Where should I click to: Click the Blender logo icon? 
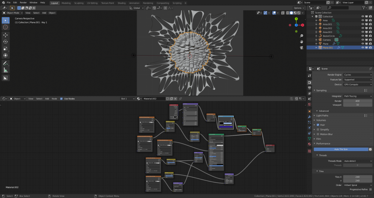click(x=3, y=3)
